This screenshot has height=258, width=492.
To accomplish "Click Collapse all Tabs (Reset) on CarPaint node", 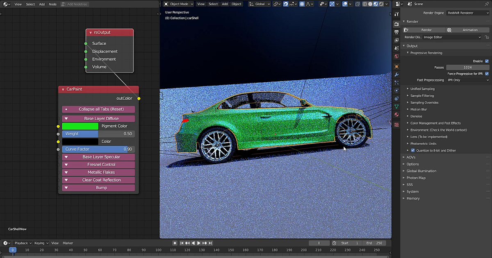I will 98,109.
